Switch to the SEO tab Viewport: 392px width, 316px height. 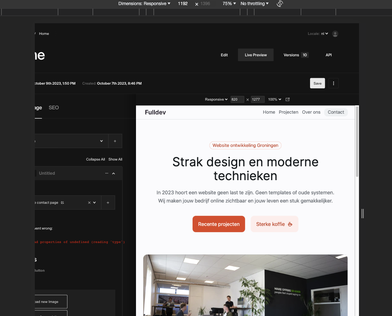pyautogui.click(x=54, y=108)
